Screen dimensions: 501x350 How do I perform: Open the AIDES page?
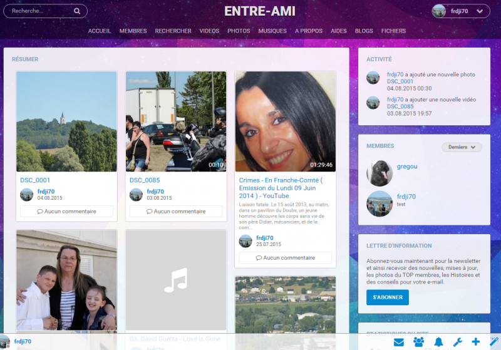coord(339,31)
